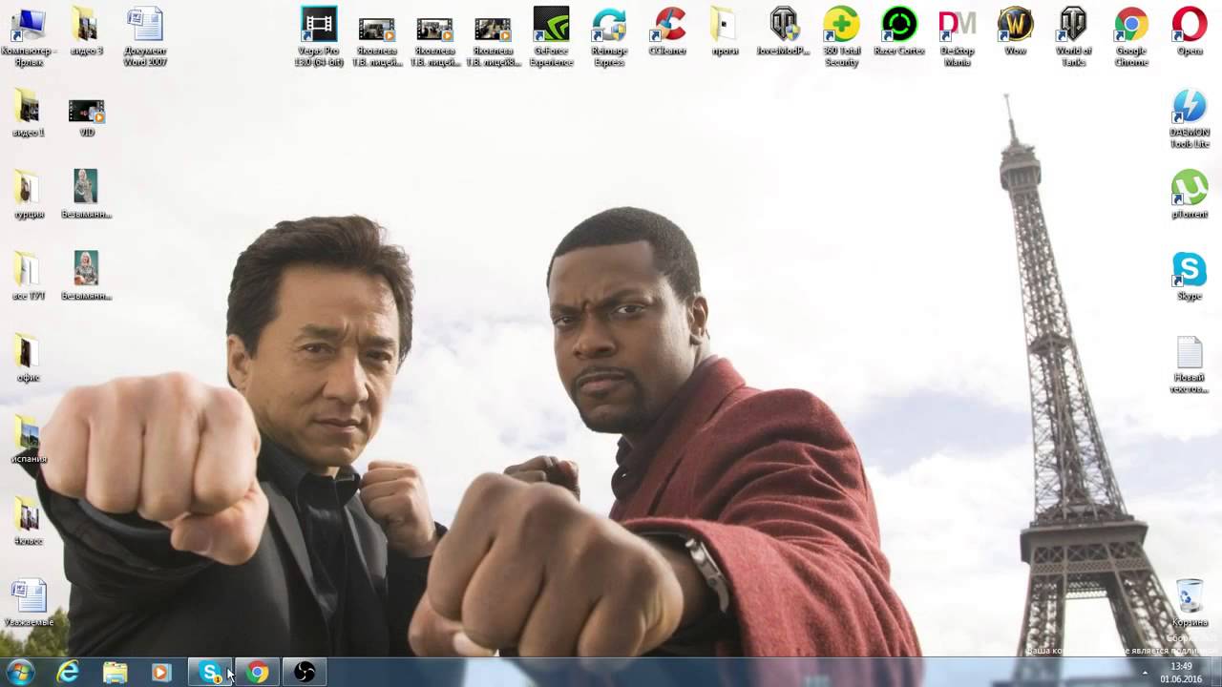This screenshot has width=1222, height=687.
Task: Select the Opera desktop shortcut
Action: (x=1190, y=31)
